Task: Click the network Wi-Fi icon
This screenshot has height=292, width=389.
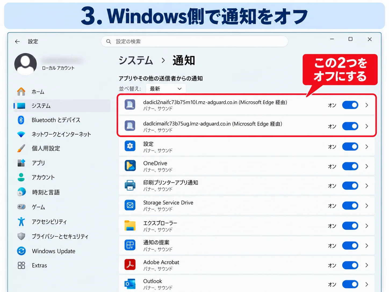Action: 21,134
